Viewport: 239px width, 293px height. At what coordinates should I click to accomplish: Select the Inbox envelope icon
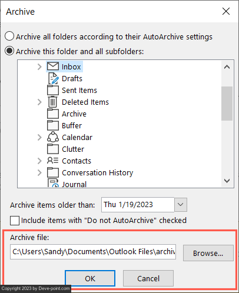coord(53,66)
